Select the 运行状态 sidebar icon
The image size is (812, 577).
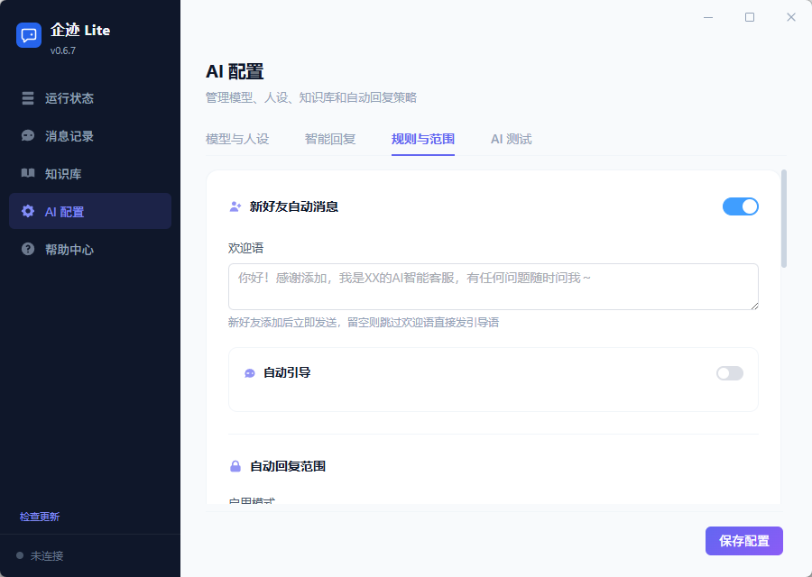tap(27, 98)
